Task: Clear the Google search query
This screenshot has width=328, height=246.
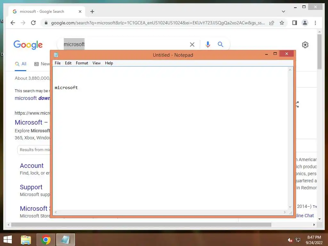Action: pyautogui.click(x=192, y=44)
